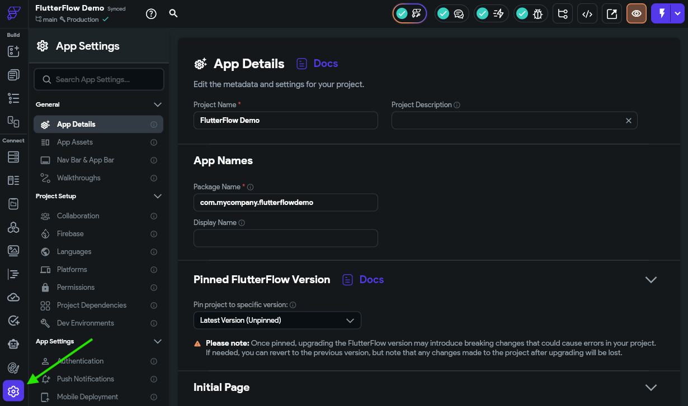
Task: Open Push Notifications settings
Action: point(98,379)
